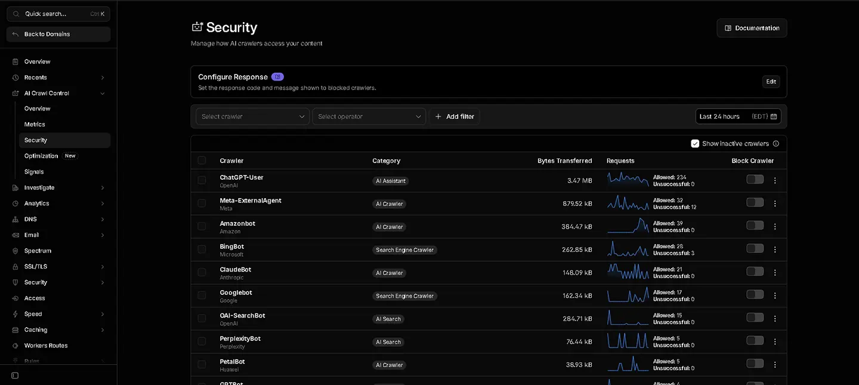Enable Block Crawler switch for BingBot

pos(755,248)
